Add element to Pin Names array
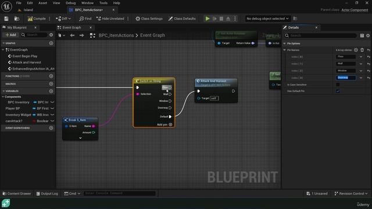This screenshot has width=372, height=209. pyautogui.click(x=356, y=50)
